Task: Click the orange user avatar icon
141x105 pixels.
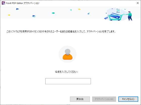Action: (67, 54)
